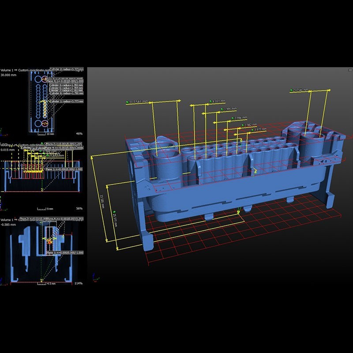Screen dimensions: 353x353
Task: Click the 46% zoom value in top view
Action: [x=79, y=134]
